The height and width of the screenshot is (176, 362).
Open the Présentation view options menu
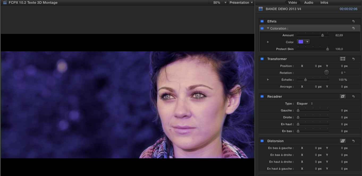coord(241,3)
